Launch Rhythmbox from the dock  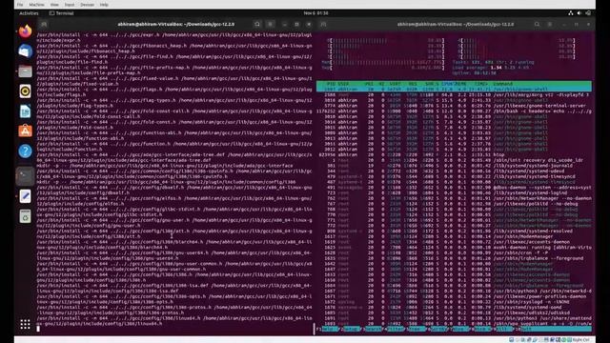point(26,91)
